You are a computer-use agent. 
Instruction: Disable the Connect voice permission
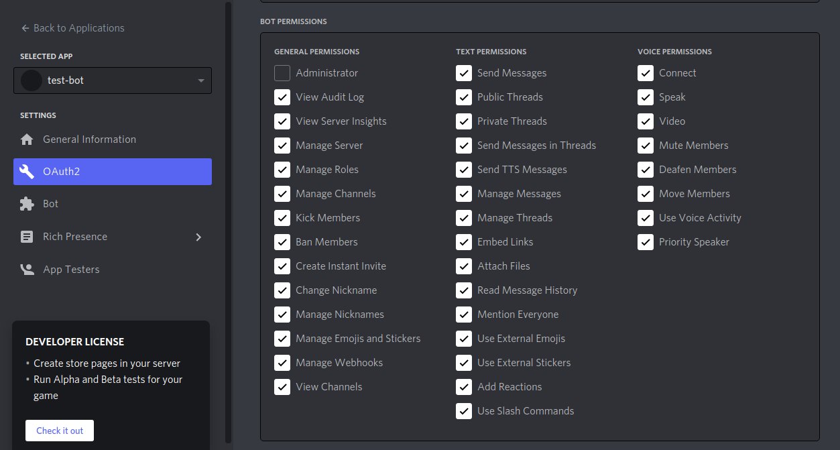pos(646,73)
